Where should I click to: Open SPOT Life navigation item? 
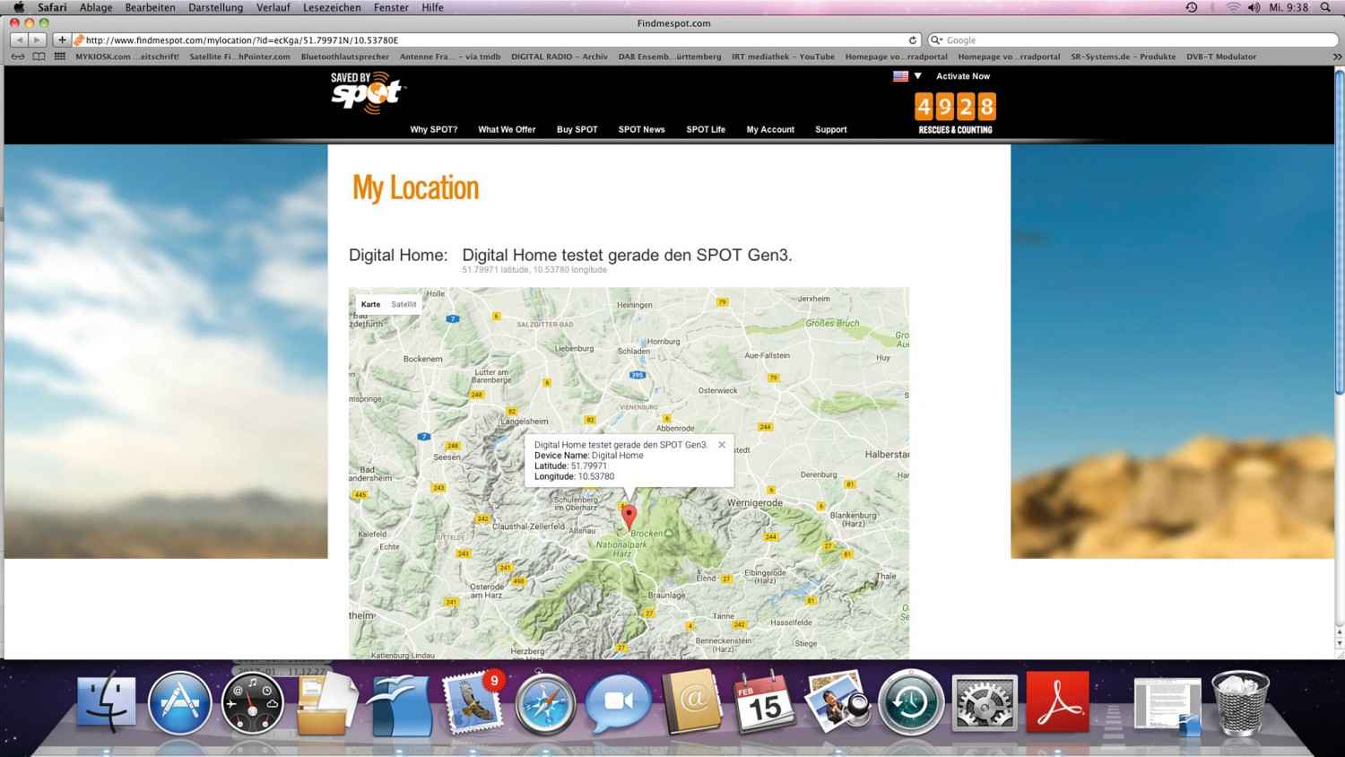[x=706, y=129]
